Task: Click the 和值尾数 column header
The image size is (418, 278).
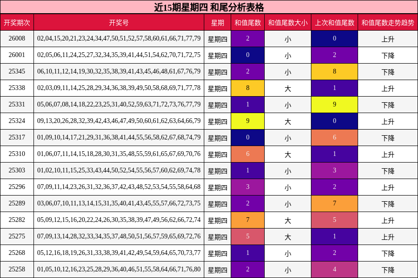Action: 248,21
